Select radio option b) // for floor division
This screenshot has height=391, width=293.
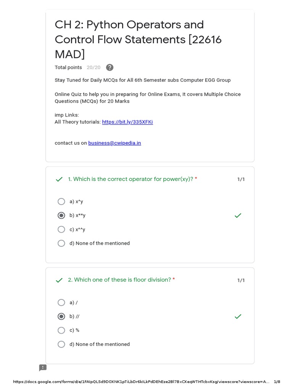(x=61, y=317)
